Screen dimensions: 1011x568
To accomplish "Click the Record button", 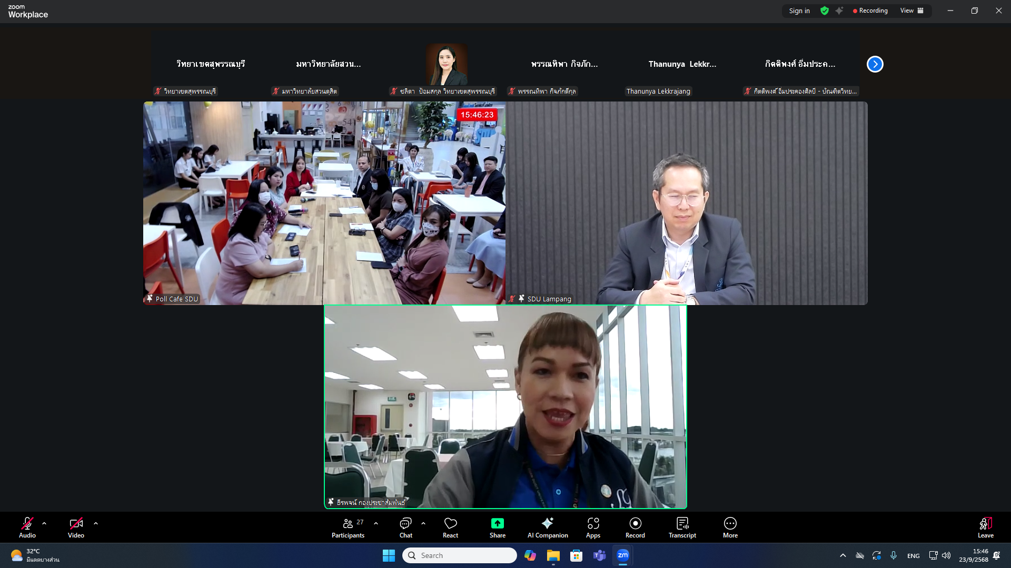I will 635,528.
